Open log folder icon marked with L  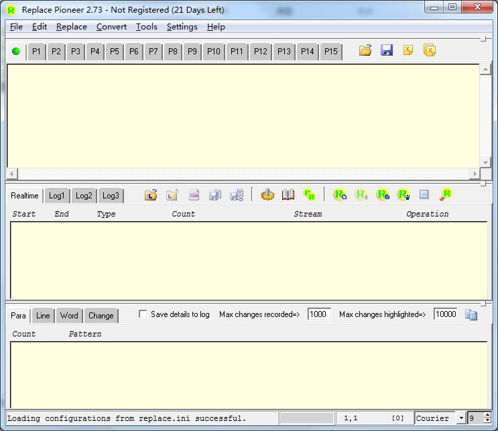[151, 194]
